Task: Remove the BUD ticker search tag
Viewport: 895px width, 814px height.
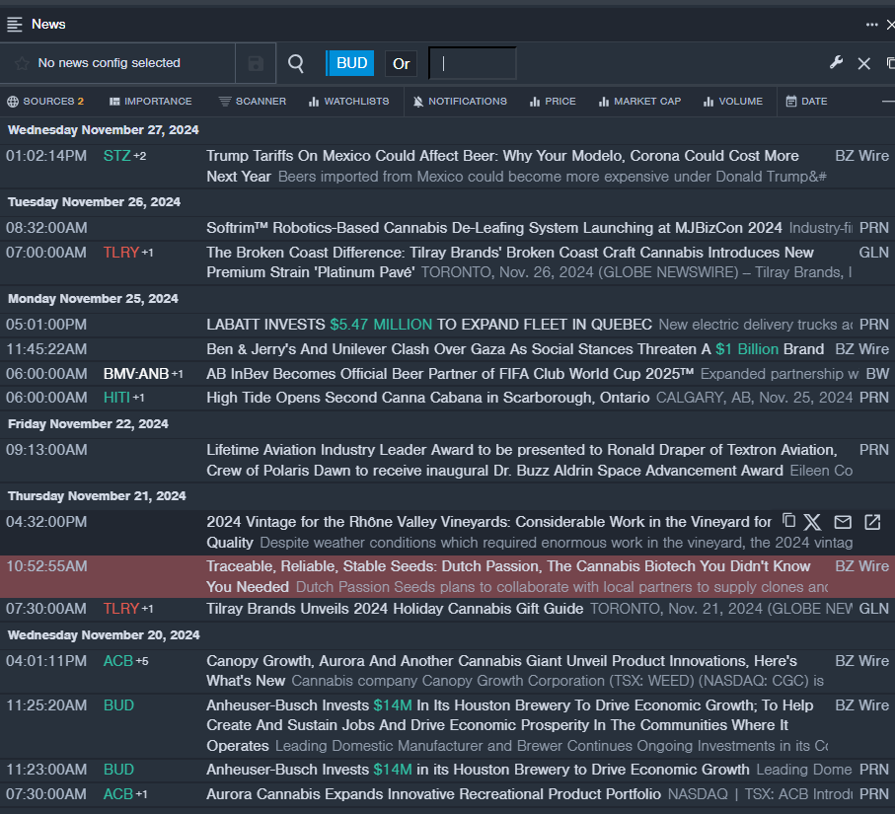Action: tap(351, 63)
